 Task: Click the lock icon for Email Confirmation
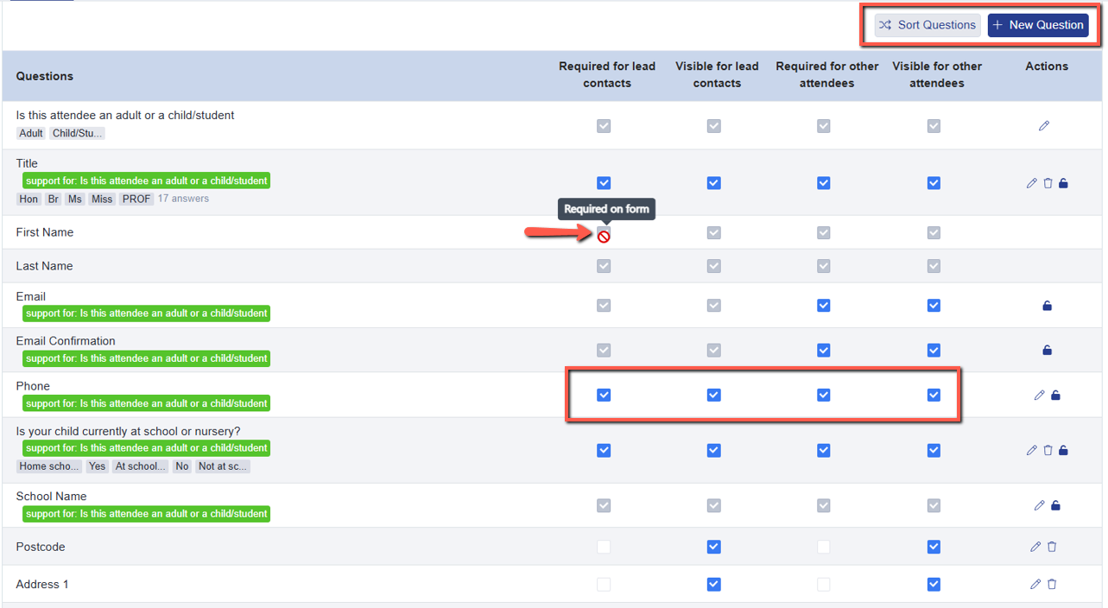click(1047, 350)
